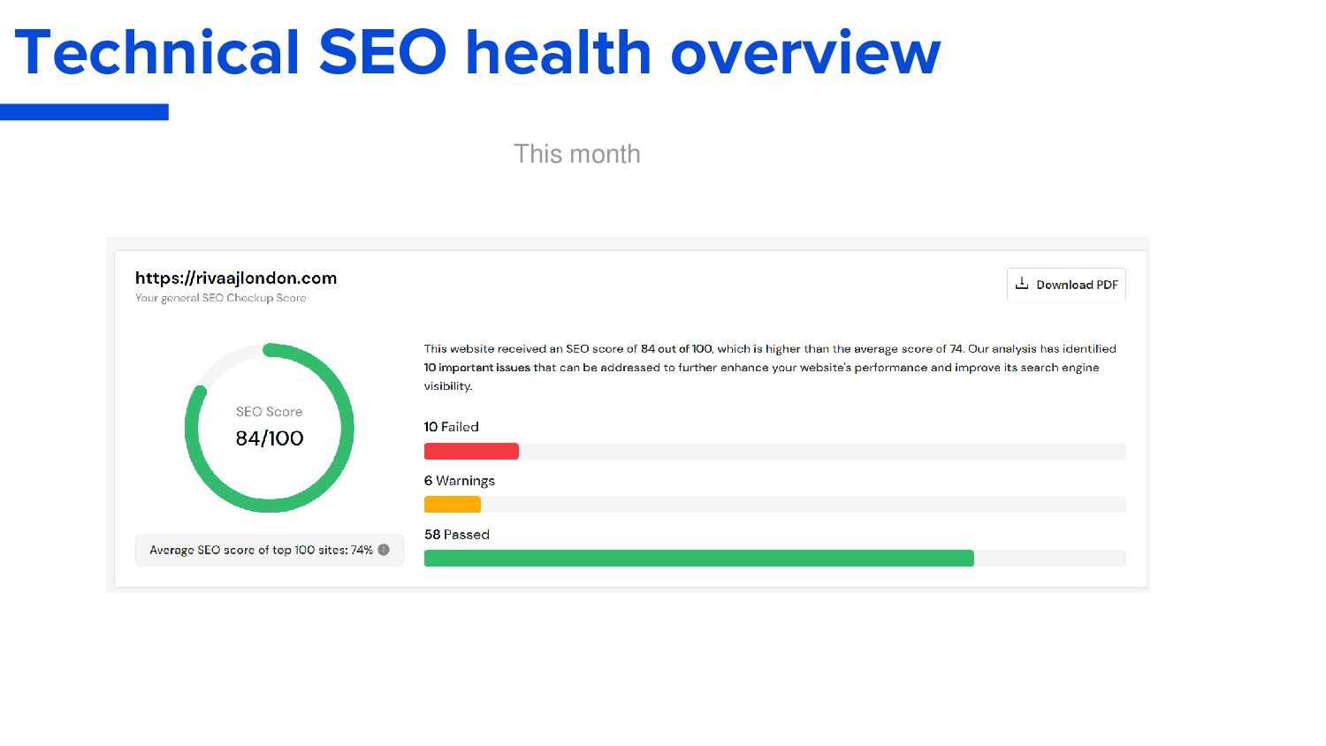Click the Download PDF button

pos(1066,285)
